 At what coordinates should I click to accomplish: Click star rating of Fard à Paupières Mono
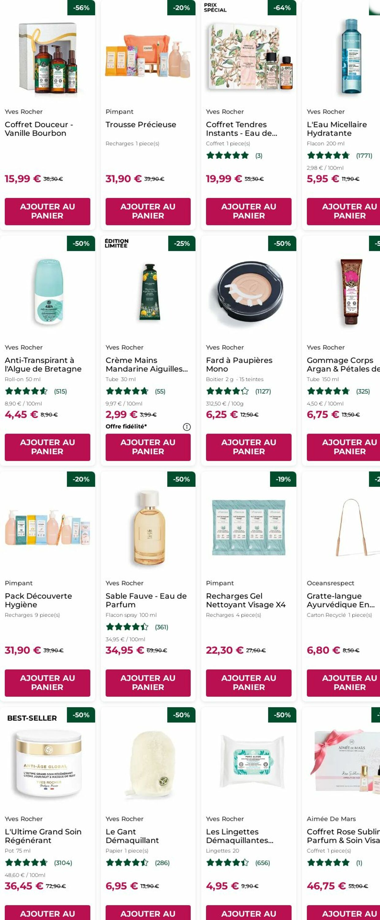227,391
